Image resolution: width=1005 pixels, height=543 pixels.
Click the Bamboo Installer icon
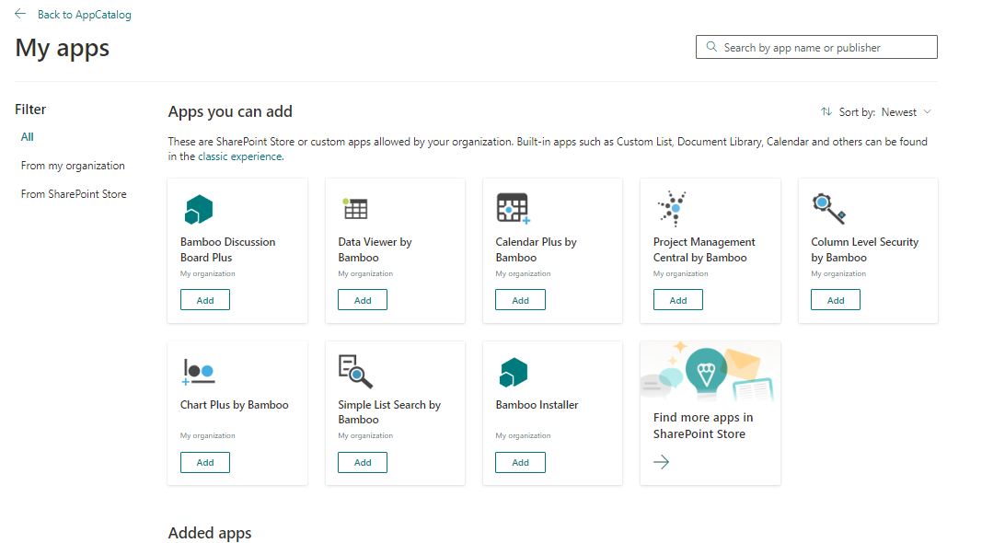click(514, 372)
